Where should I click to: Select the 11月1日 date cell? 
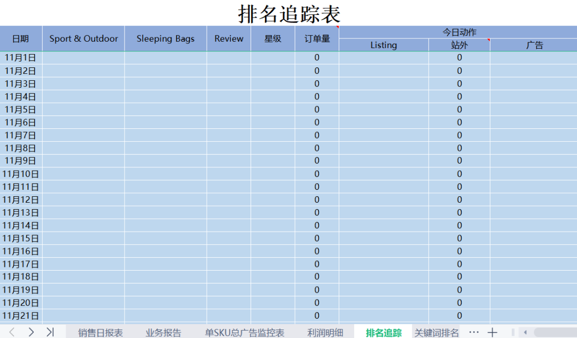(20, 57)
